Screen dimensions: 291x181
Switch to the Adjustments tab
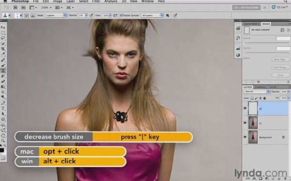(251, 24)
